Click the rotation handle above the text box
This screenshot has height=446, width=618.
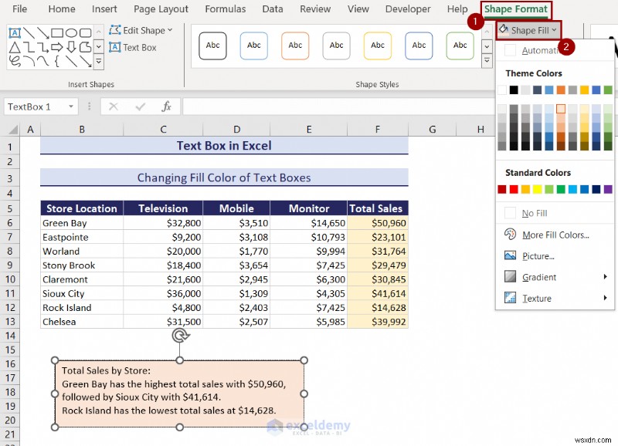[181, 336]
